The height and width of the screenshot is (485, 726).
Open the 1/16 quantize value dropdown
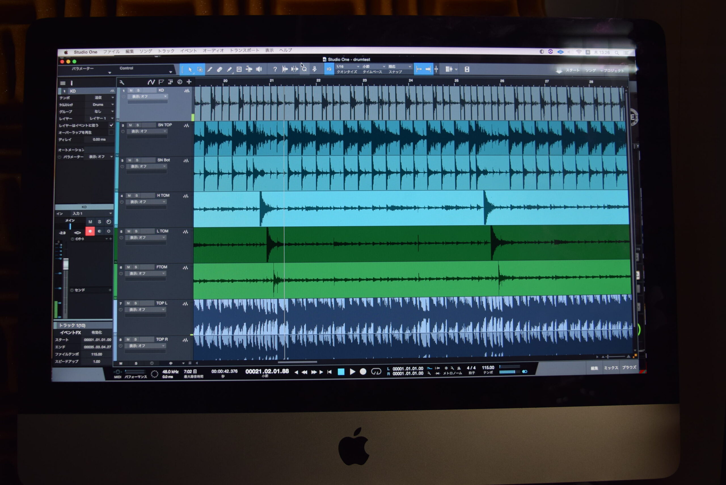point(348,67)
